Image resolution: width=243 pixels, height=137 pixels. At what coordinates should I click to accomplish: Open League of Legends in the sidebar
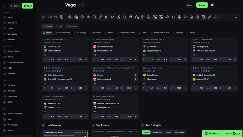[16, 62]
